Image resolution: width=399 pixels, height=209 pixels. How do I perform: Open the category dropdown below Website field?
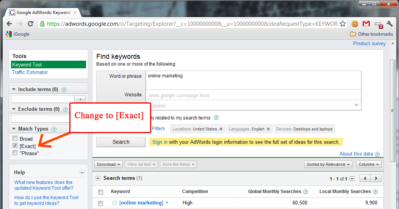click(356, 105)
